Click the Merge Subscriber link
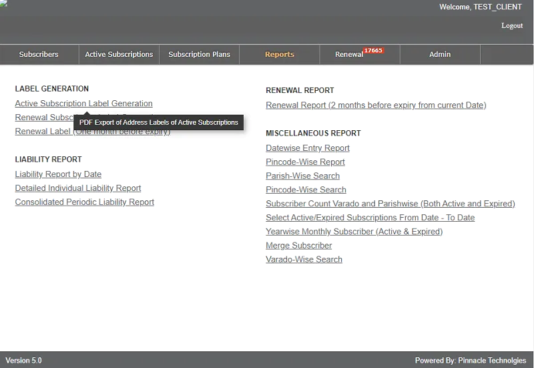The width and height of the screenshot is (534, 368). (x=298, y=246)
